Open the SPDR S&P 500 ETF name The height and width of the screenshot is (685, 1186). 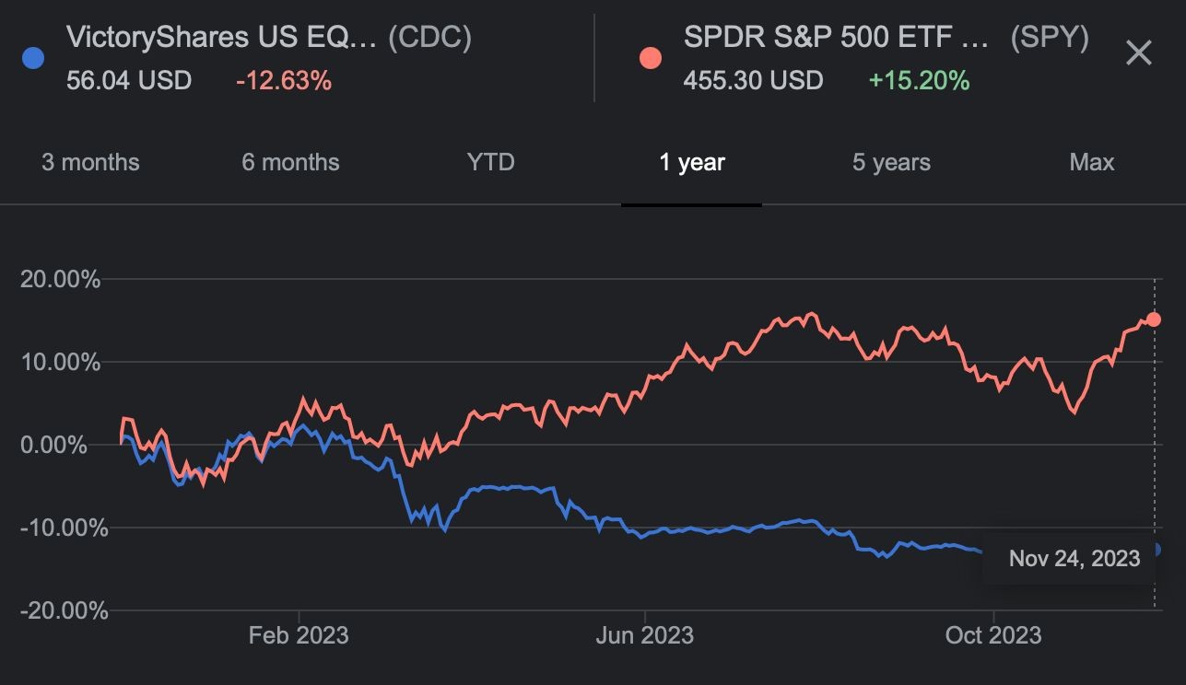[836, 38]
